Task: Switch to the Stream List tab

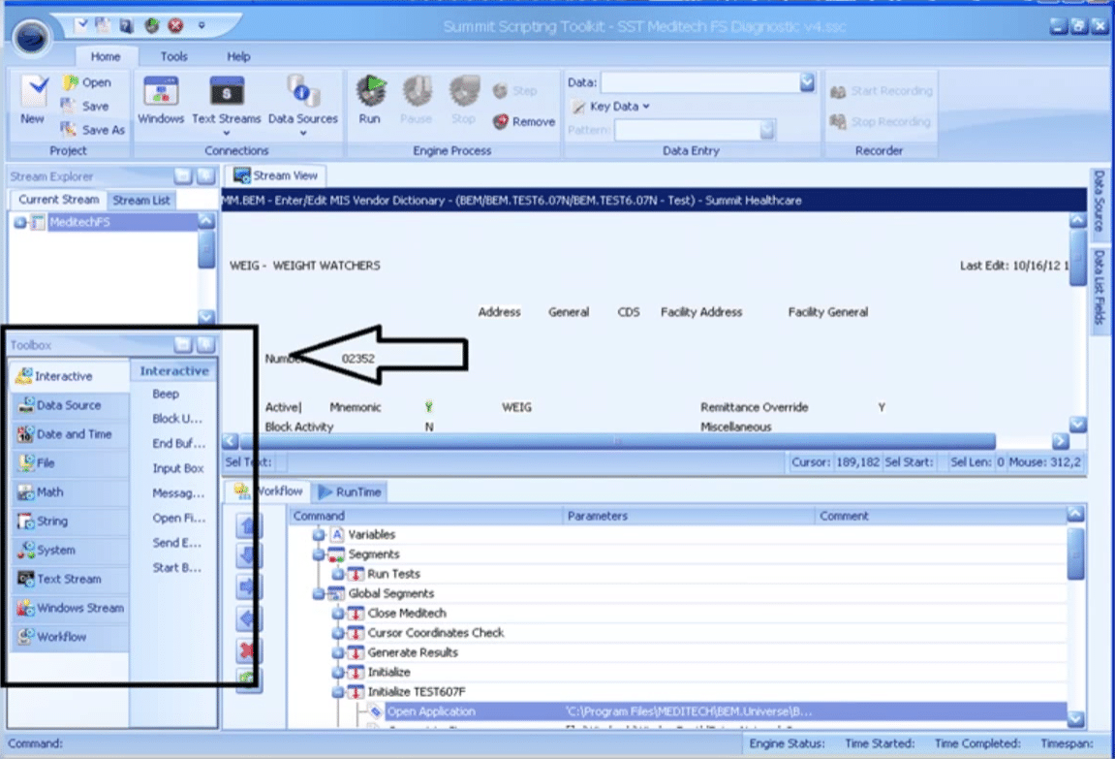Action: coord(141,200)
